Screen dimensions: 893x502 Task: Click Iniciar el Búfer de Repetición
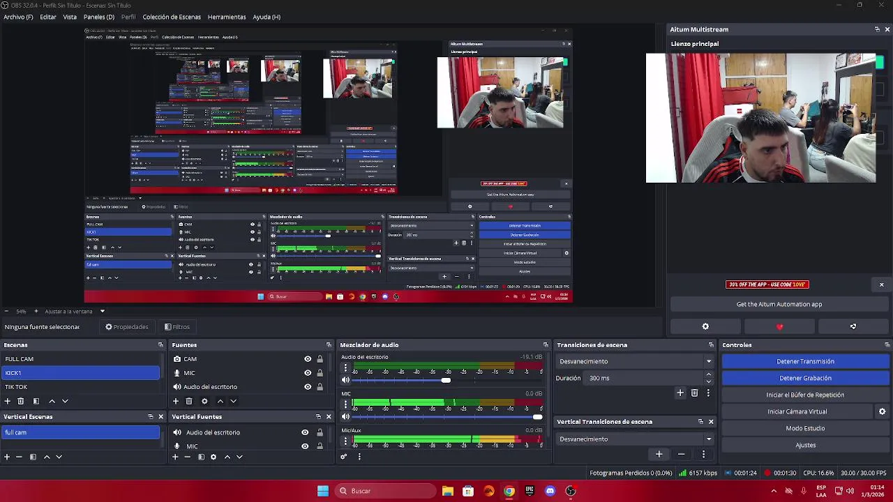pyautogui.click(x=805, y=395)
